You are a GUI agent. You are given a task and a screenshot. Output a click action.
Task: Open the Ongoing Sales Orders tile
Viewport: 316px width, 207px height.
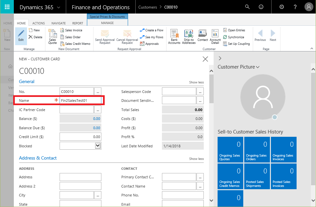click(x=257, y=150)
